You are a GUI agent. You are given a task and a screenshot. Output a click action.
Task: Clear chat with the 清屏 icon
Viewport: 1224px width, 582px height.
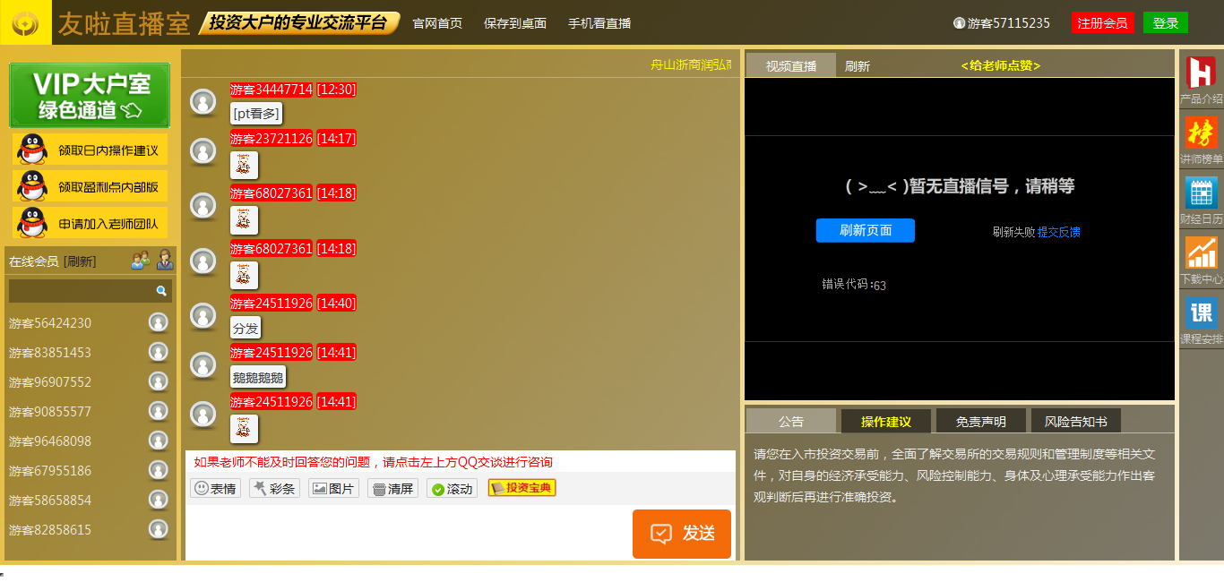[x=392, y=488]
